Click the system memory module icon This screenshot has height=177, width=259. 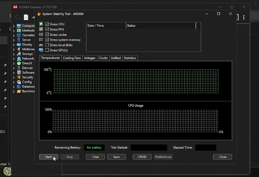[x=41, y=40]
